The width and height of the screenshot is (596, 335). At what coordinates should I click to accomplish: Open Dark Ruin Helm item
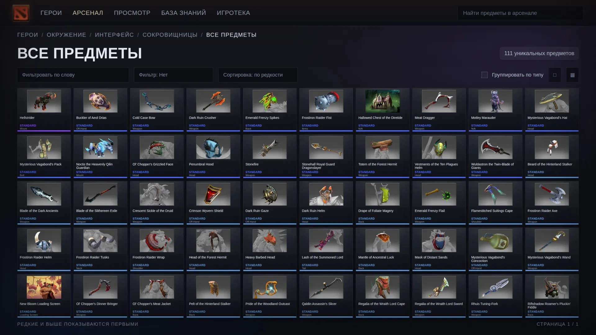326,203
